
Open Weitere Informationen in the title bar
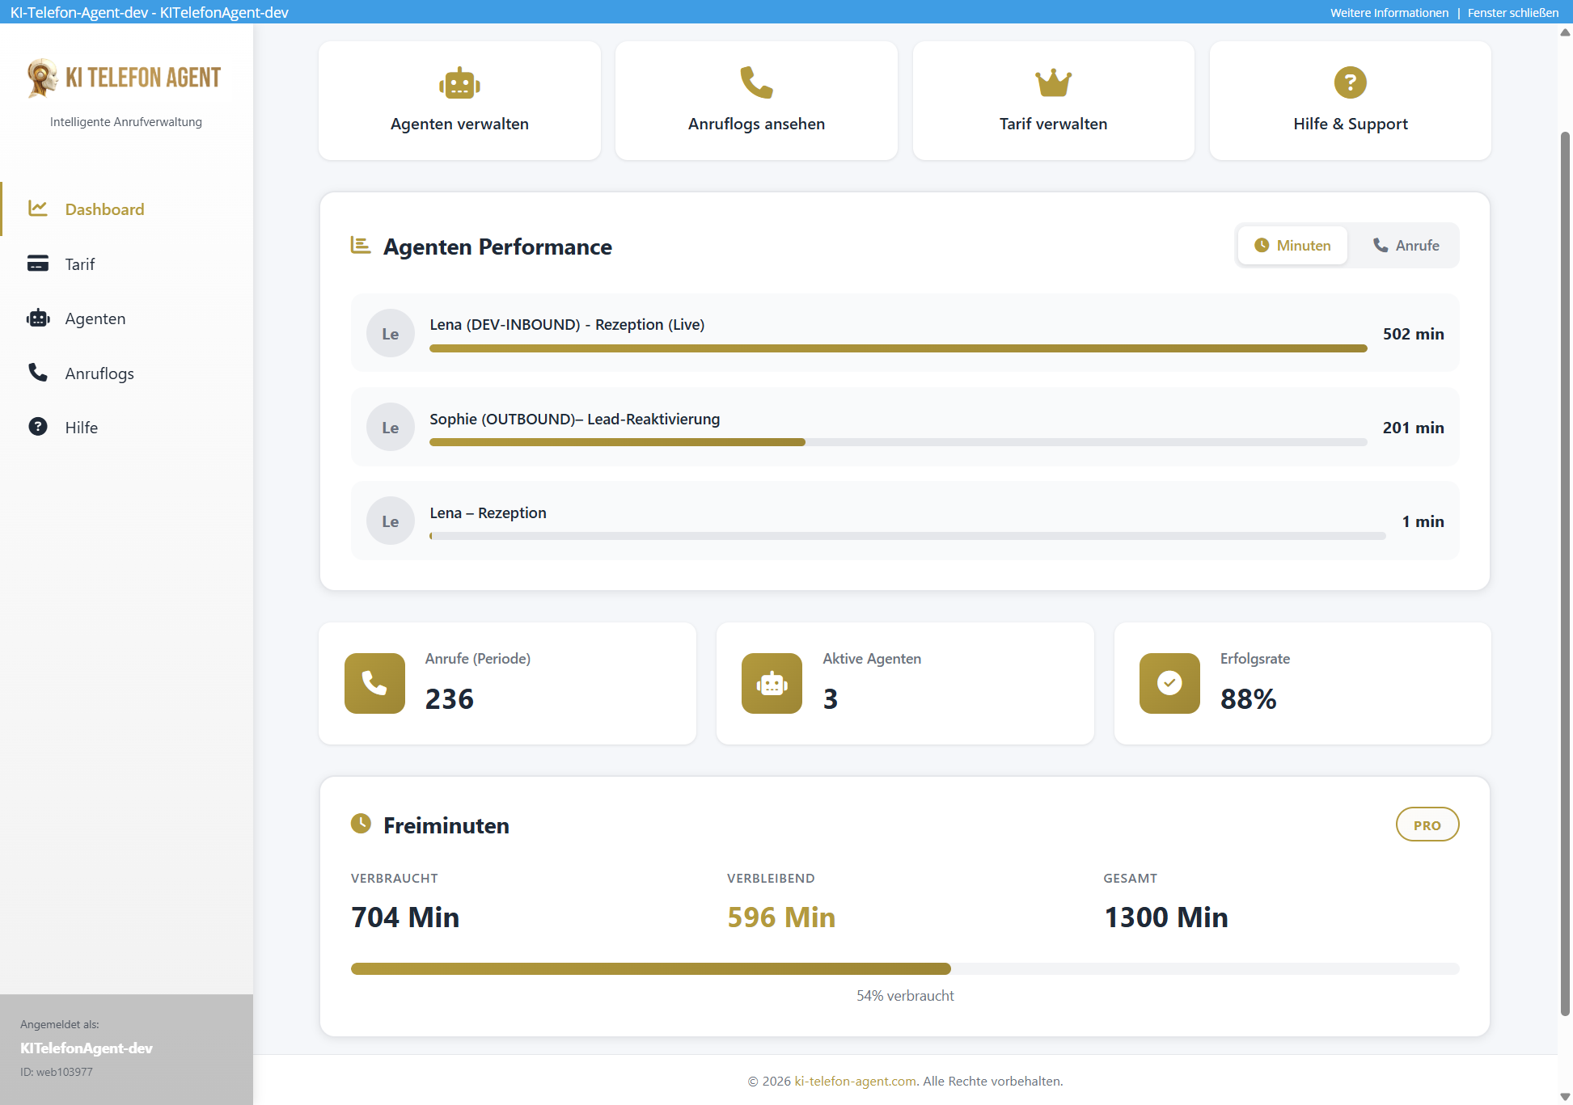click(1389, 12)
